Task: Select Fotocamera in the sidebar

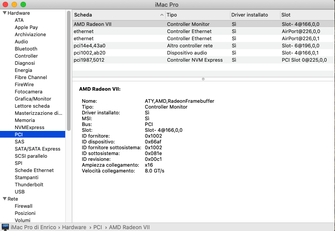Action: coord(29,92)
